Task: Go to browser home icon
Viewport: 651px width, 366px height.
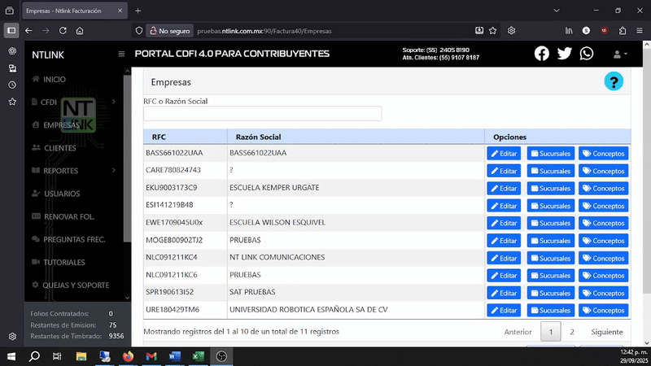Action: (80, 31)
